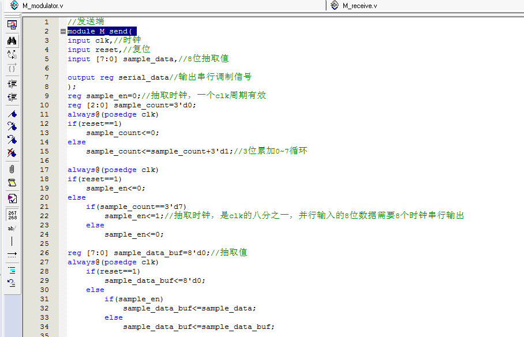Switch to the M_receive.v tab
The image size is (524, 337).
pyautogui.click(x=360, y=6)
